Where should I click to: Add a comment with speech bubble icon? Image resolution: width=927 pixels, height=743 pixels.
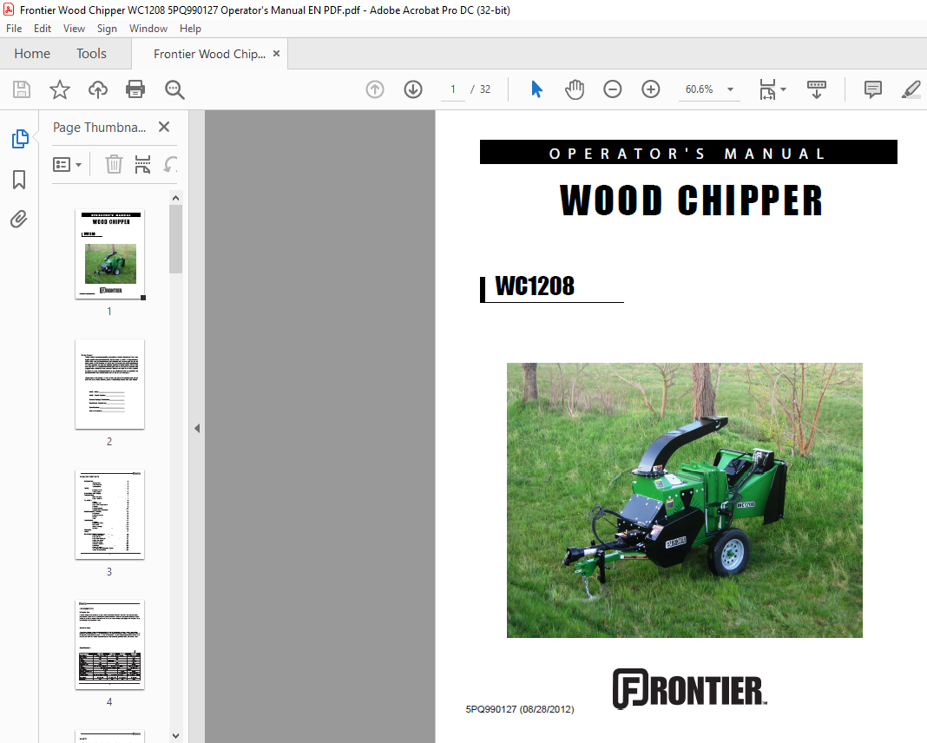click(872, 89)
